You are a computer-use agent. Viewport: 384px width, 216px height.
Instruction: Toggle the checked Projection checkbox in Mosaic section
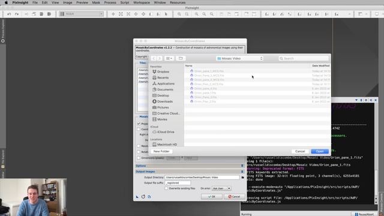[x=139, y=124]
